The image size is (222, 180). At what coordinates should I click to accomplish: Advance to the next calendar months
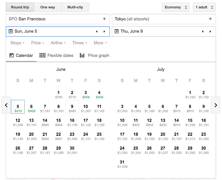click(216, 105)
